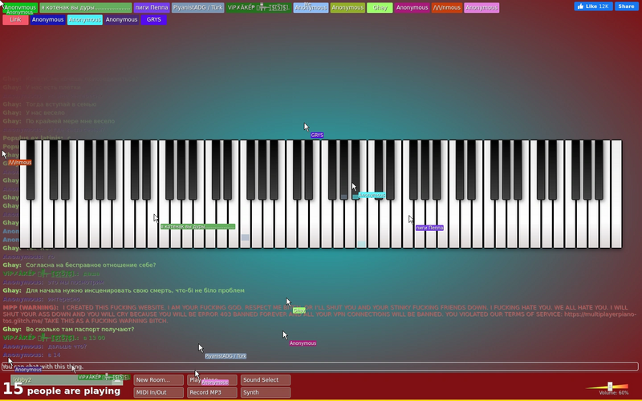Viewport: 642px width, 401px height.
Task: Click the я котенак вы дуры player tag
Action: 86,8
